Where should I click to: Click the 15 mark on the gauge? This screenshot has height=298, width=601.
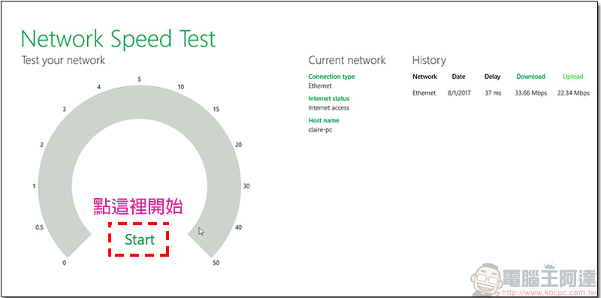[x=216, y=110]
